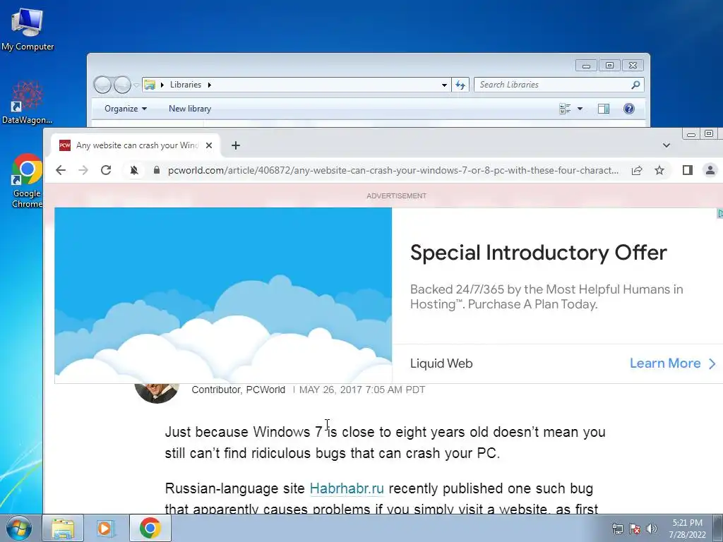
Task: Open Windows Media Player from taskbar
Action: [x=106, y=528]
